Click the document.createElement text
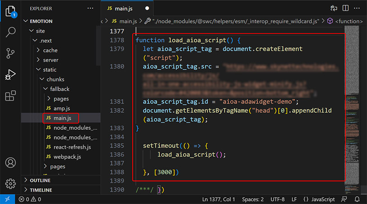The width and height of the screenshot is (367, 204). (x=262, y=49)
